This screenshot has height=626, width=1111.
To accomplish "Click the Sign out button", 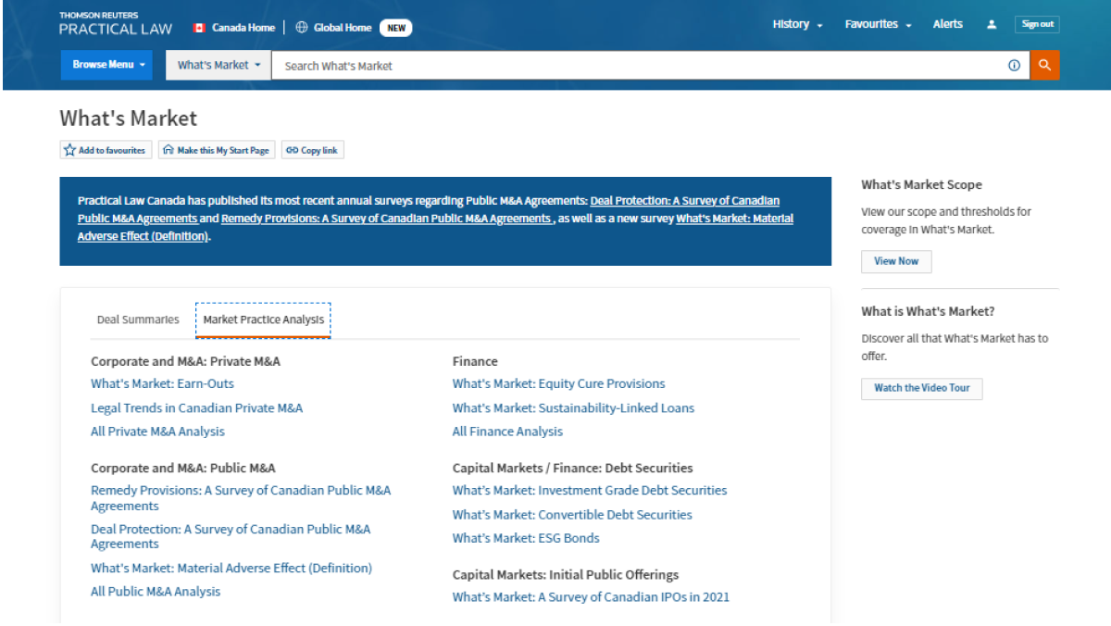I will tap(1037, 25).
